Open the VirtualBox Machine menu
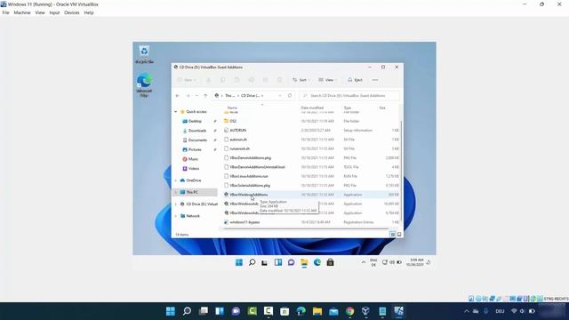This screenshot has height=320, width=569. pos(21,12)
